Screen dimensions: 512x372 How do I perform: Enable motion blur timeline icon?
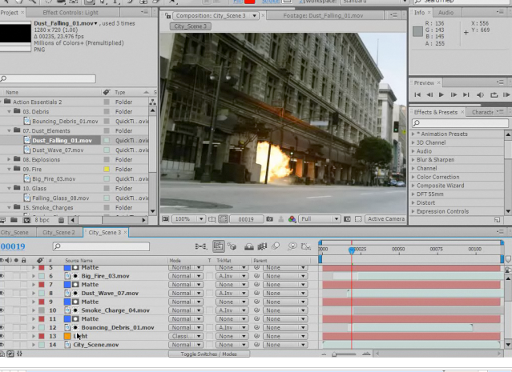point(276,246)
